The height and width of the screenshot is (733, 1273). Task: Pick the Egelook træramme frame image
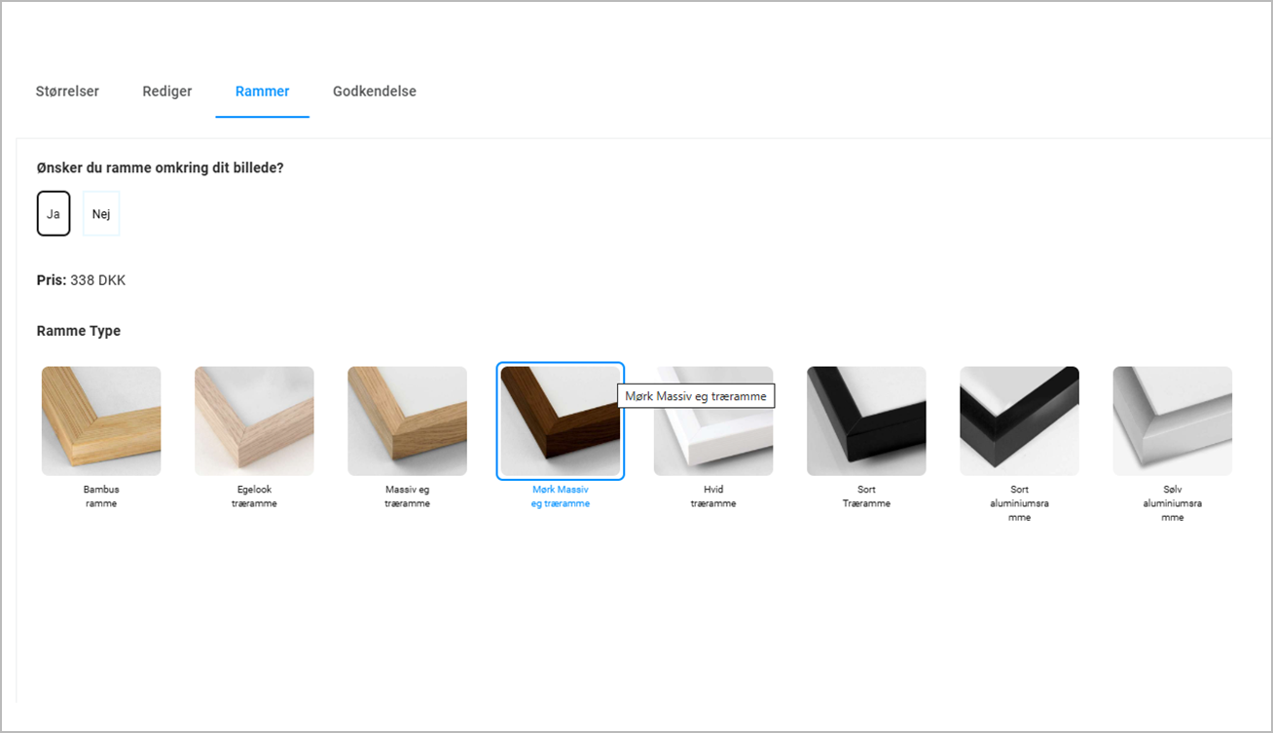point(254,421)
